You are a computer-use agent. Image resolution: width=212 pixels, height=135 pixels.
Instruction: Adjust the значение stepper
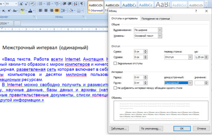click(x=206, y=83)
